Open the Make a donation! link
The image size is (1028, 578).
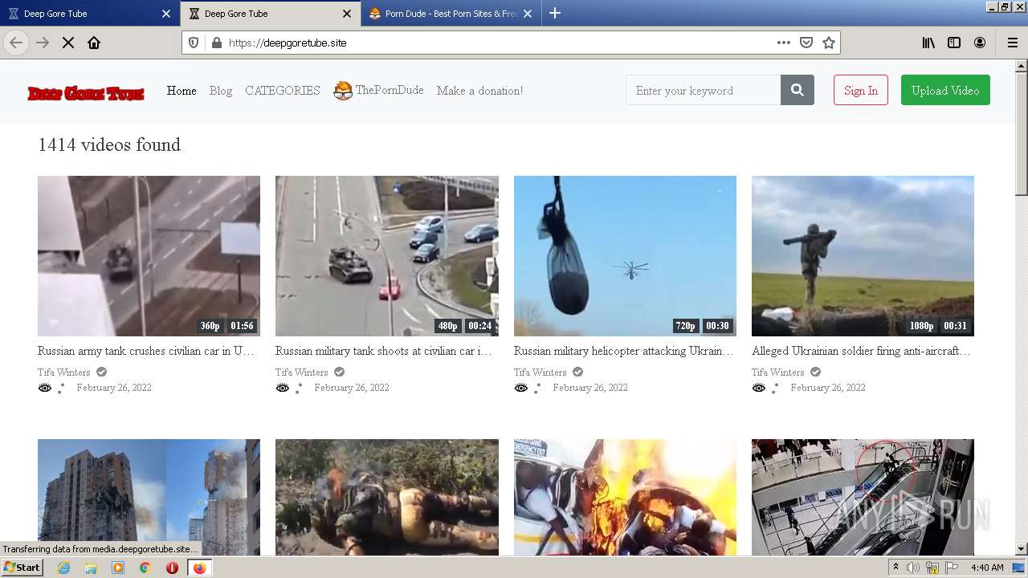point(479,91)
